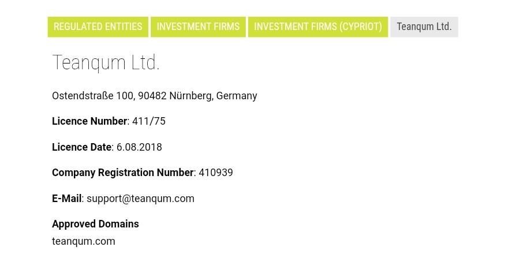Click the licence number value 411/75

pyautogui.click(x=149, y=121)
